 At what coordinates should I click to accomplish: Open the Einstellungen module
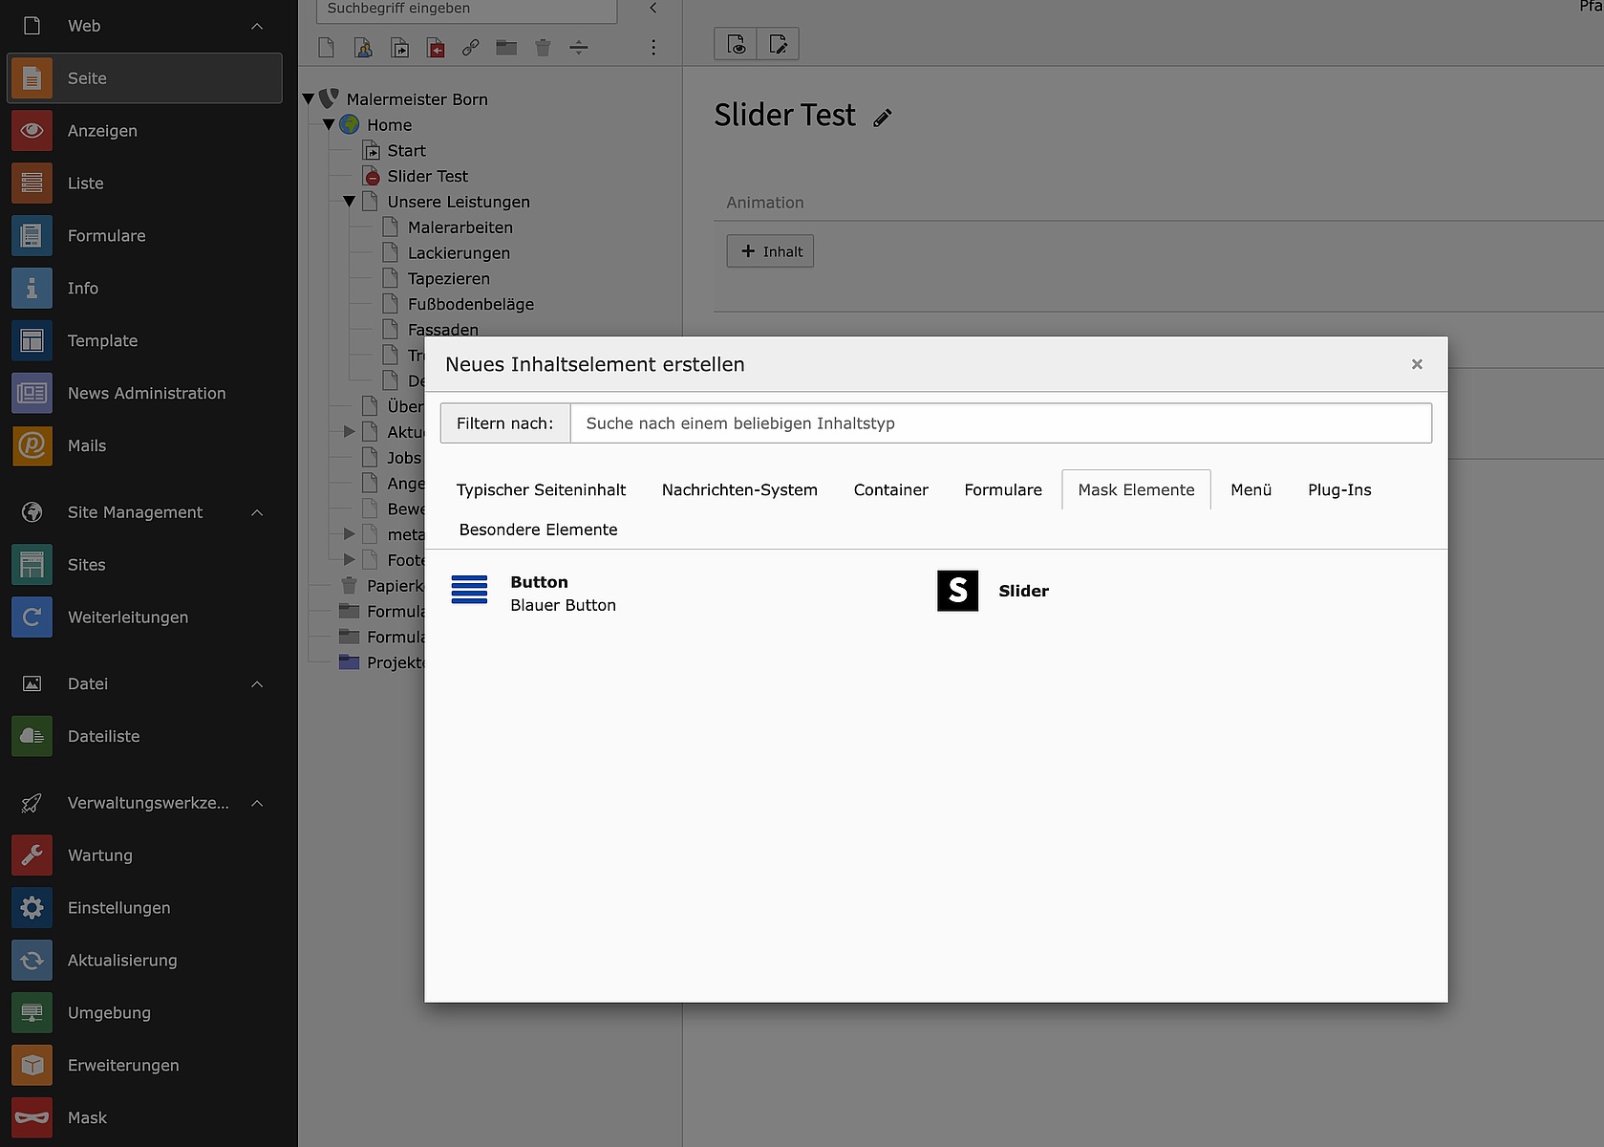pos(144,908)
